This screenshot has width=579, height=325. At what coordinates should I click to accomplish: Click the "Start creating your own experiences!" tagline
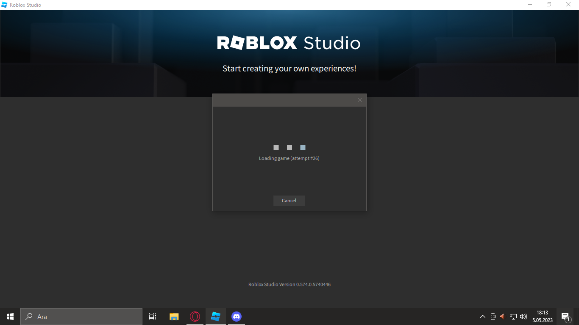[289, 69]
